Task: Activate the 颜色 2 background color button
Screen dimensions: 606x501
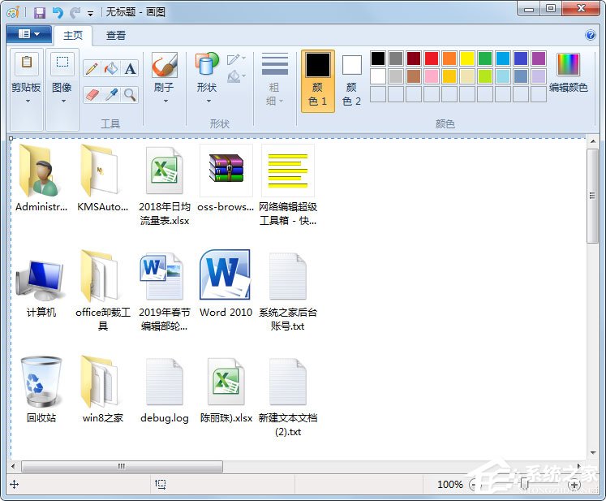Action: [351, 80]
